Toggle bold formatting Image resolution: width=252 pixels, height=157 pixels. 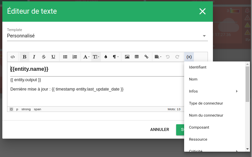24,57
